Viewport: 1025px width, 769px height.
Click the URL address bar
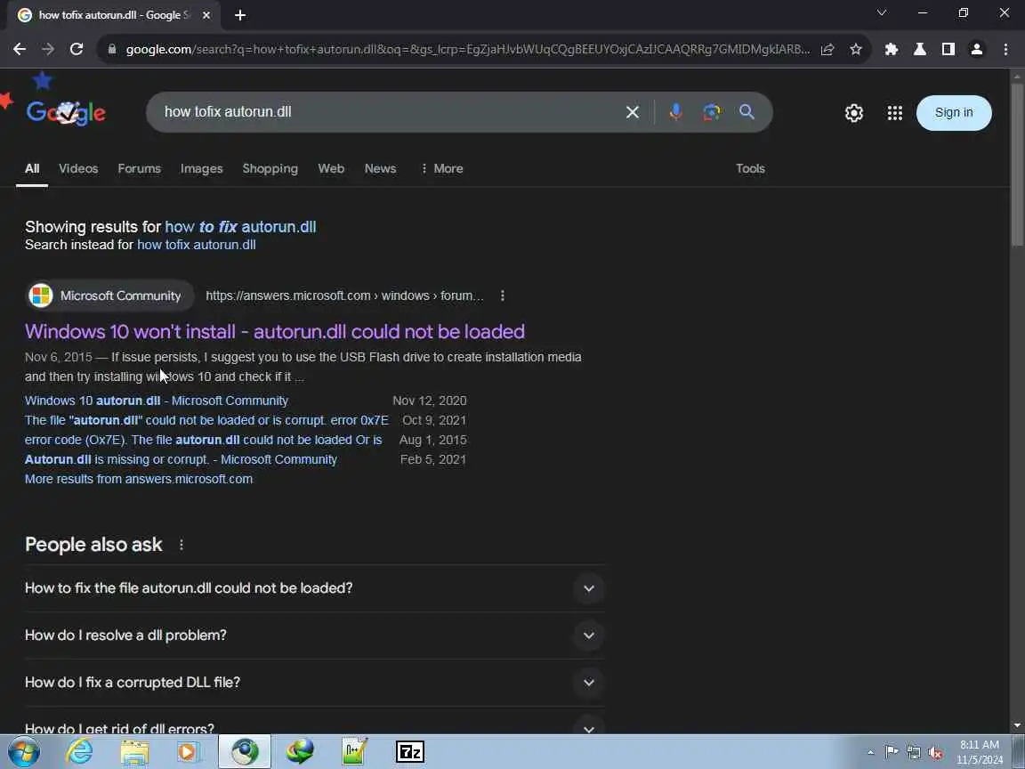tap(467, 49)
